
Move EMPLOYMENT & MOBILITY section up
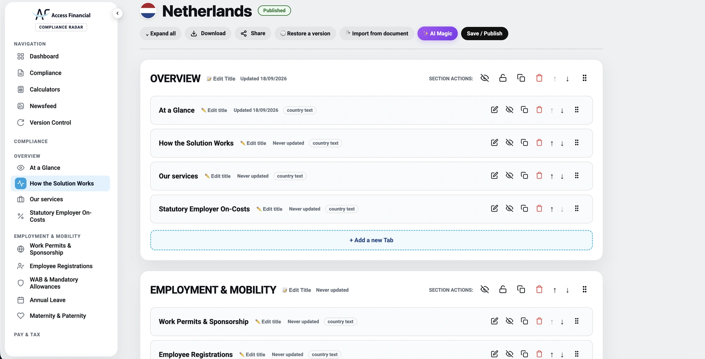pos(555,290)
